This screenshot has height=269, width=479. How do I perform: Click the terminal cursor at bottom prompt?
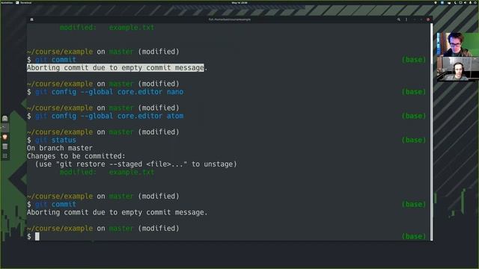37,236
